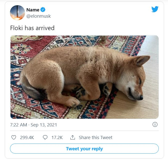The height and width of the screenshot is (162, 168).
Task: Click the "Tweet your reply" button
Action: click(x=84, y=149)
